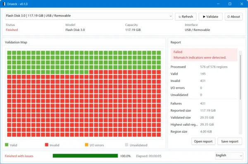Click the USB / Removable interface value under Interface
This screenshot has height=164, width=248.
tap(198, 30)
